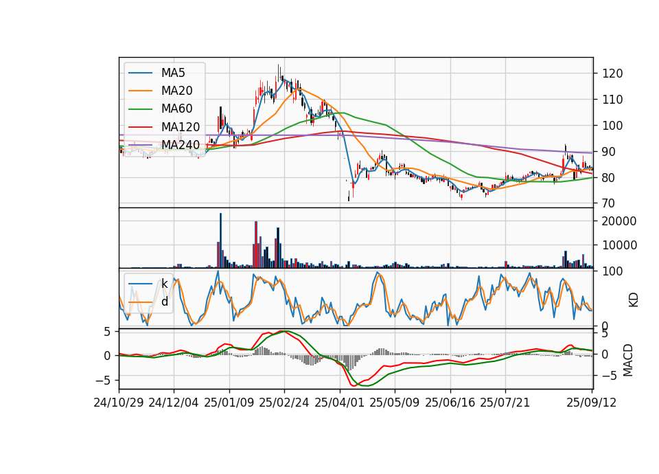This screenshot has height=474, width=659.
Task: Click the 25/01/09 date axis label
Action: [x=229, y=403]
